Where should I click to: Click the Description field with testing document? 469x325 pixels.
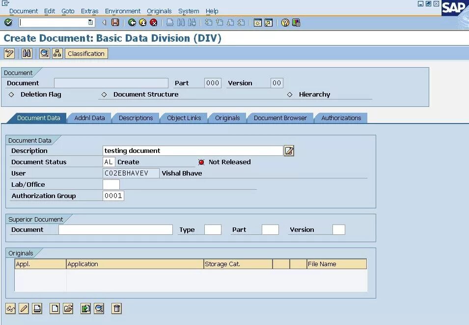[193, 150]
